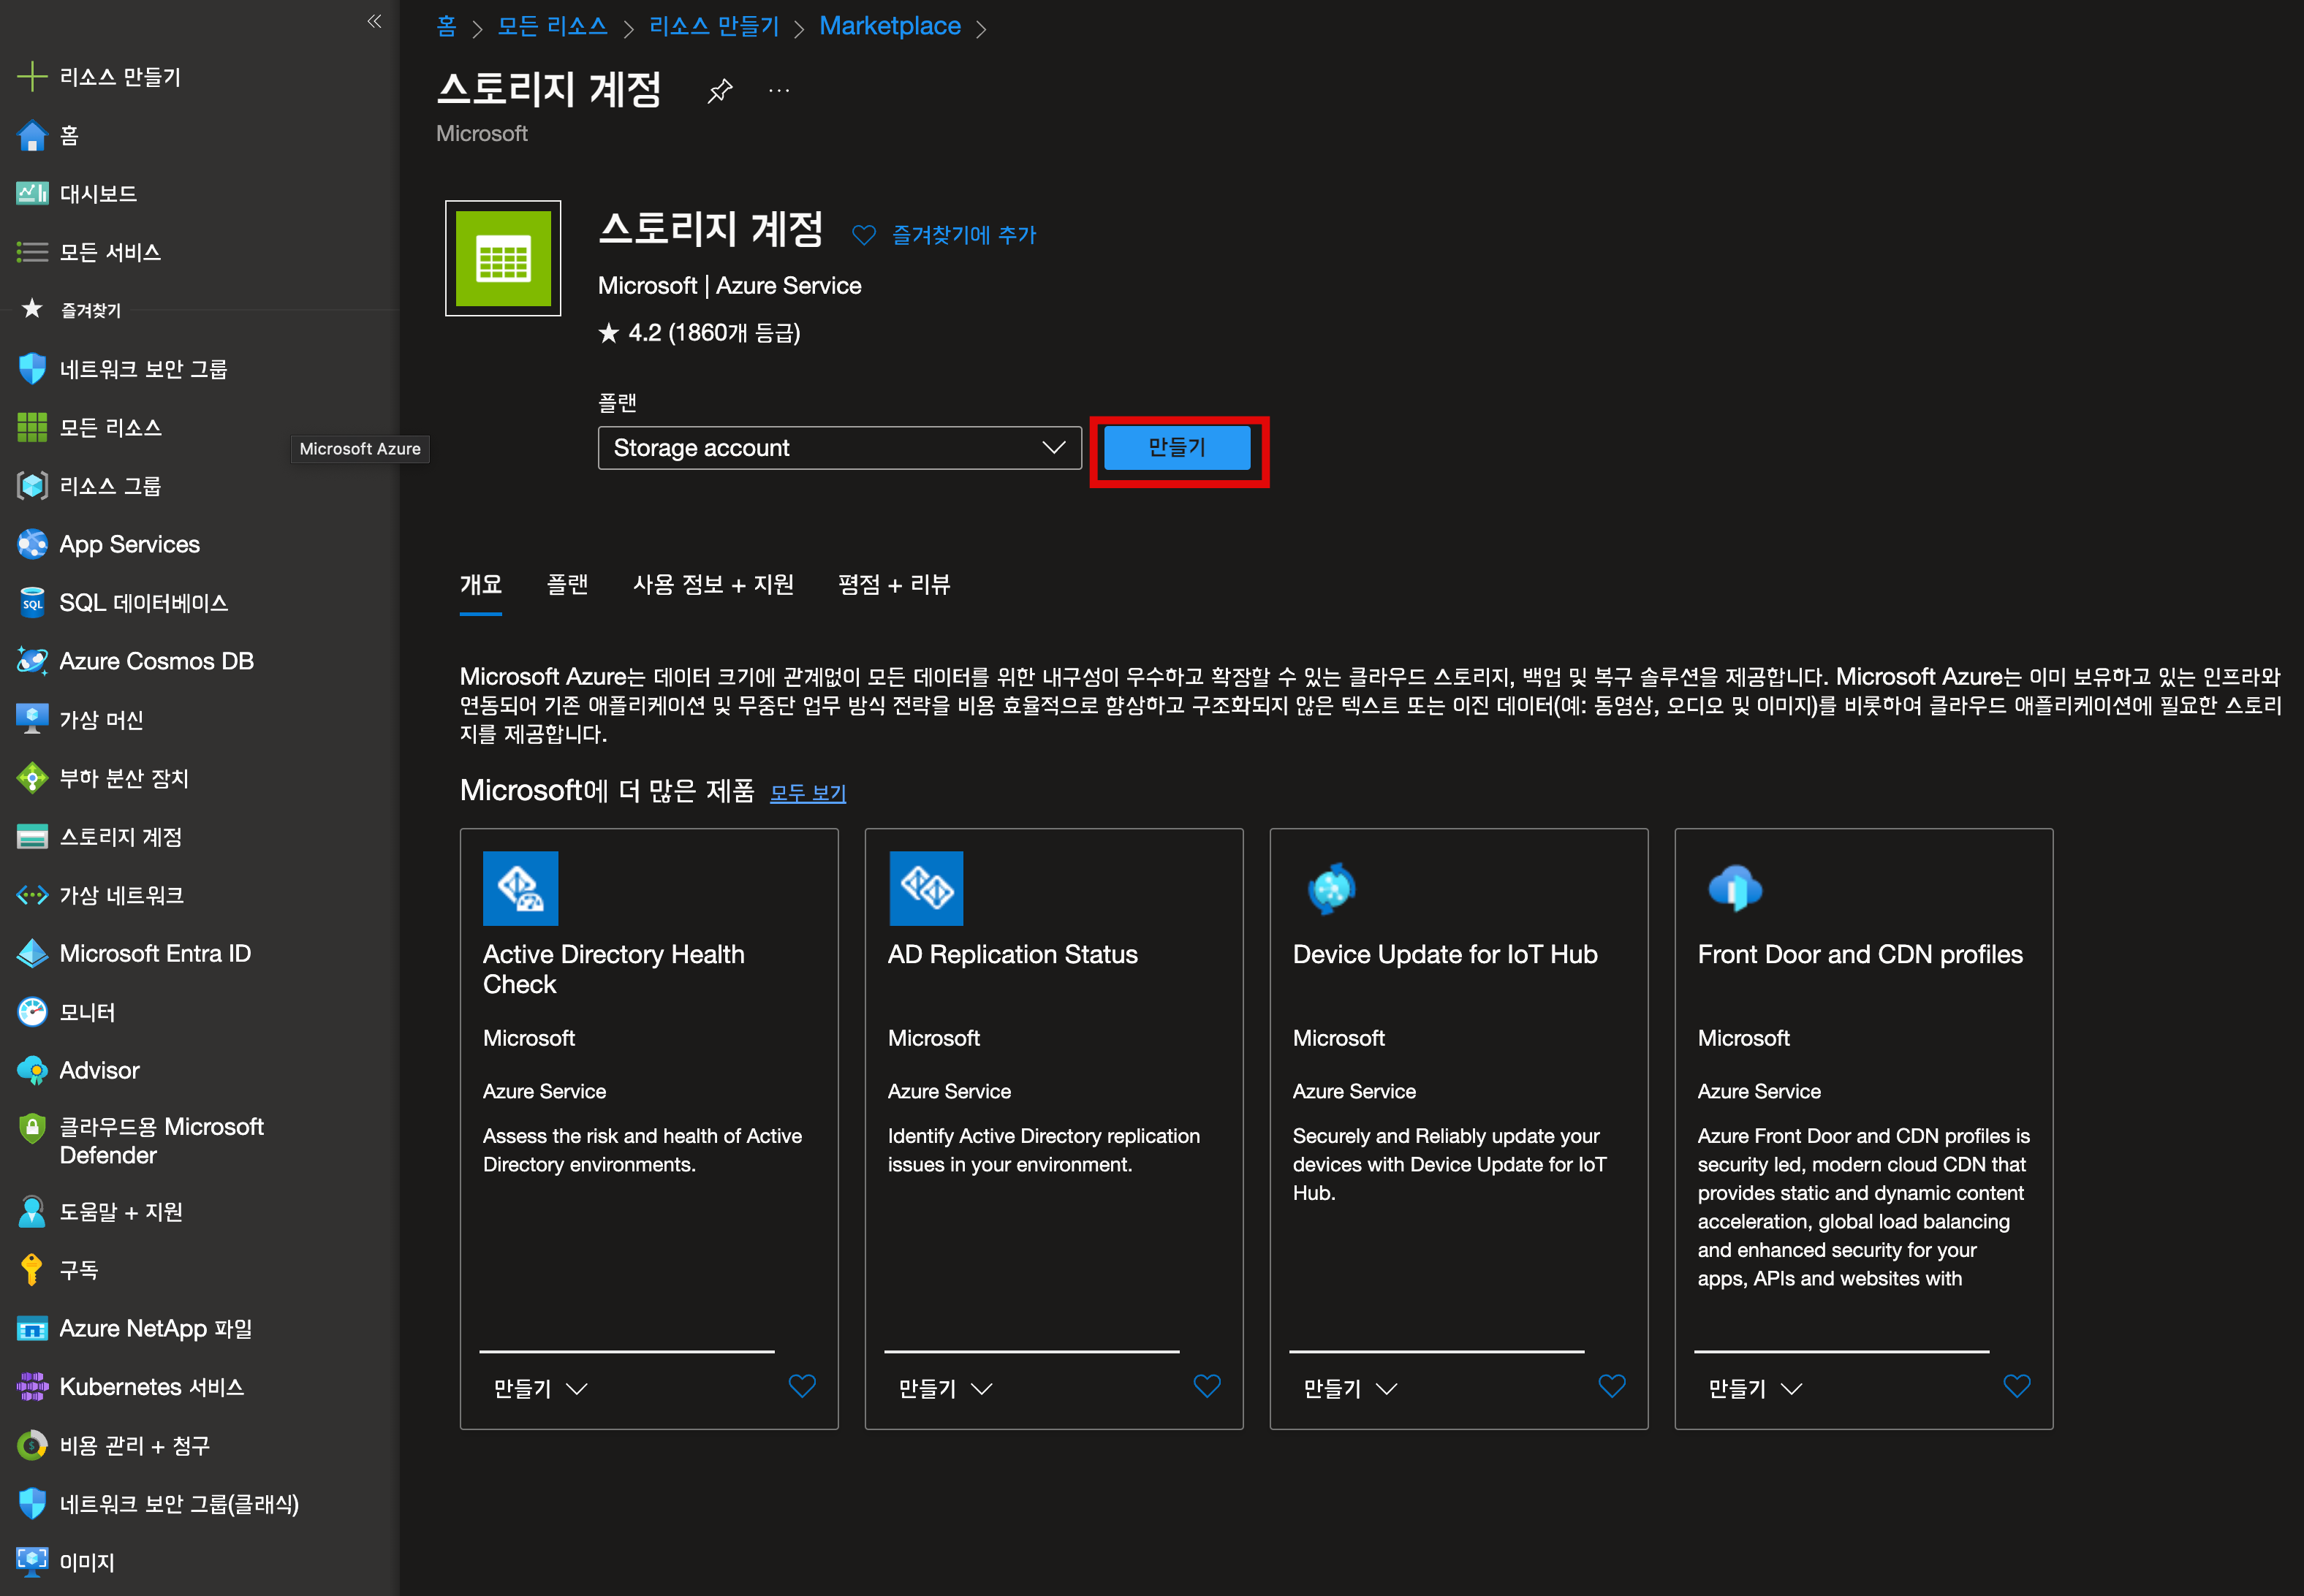Click the Microsoft Defender shield icon
2304x1596 pixels.
pos(32,1129)
